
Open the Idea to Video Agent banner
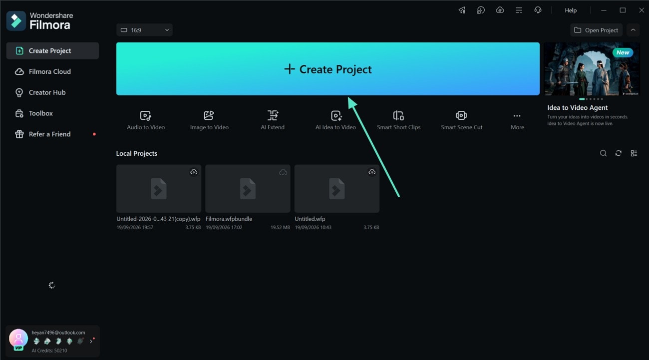tap(592, 69)
